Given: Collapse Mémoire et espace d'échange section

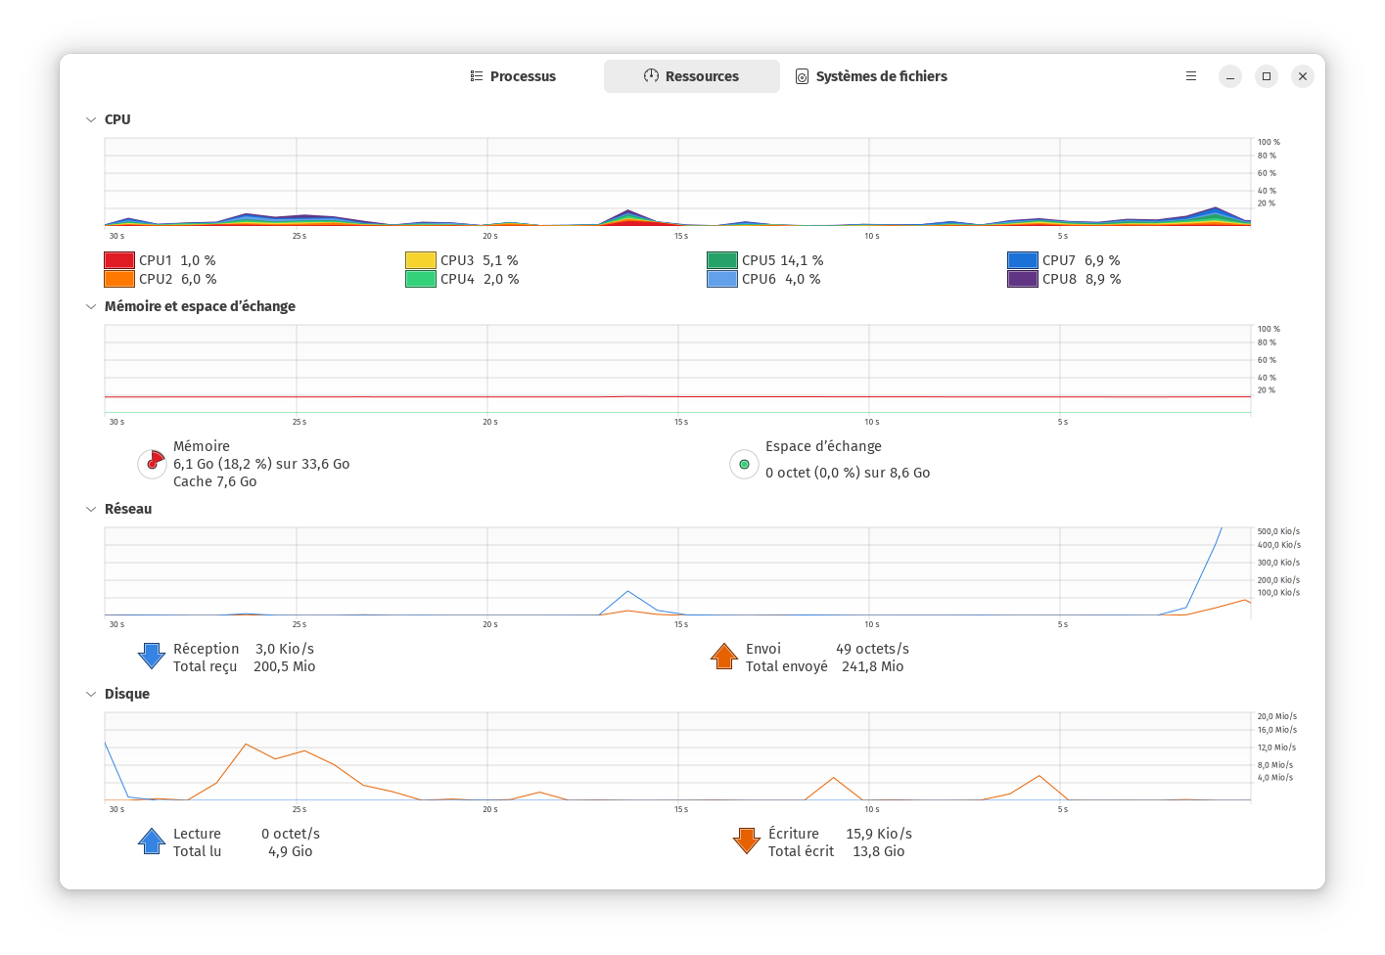Looking at the screenshot, I should tap(91, 307).
